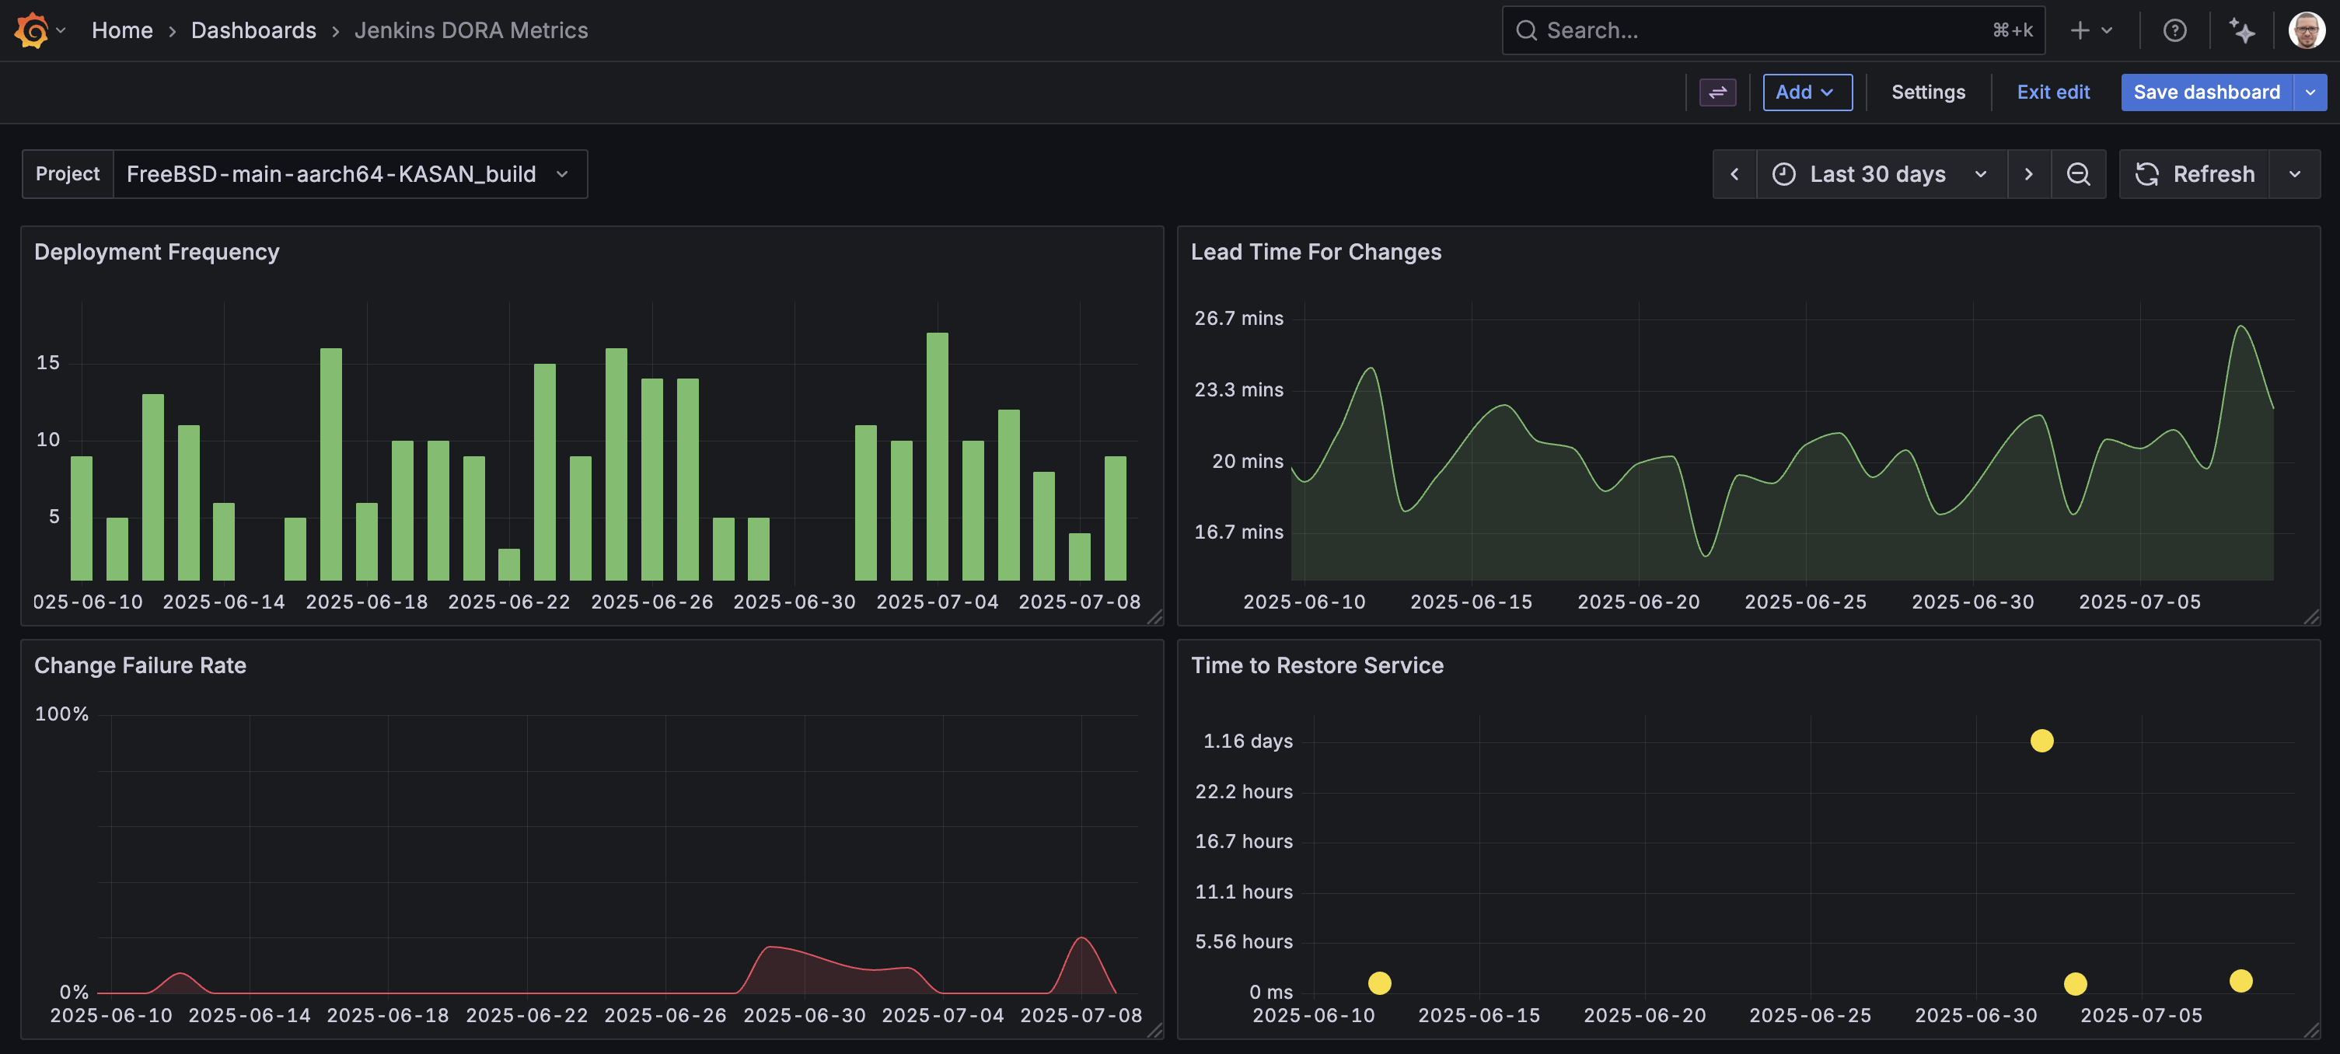Image resolution: width=2340 pixels, height=1054 pixels.
Task: Step back in time with the left arrow
Action: point(1734,173)
